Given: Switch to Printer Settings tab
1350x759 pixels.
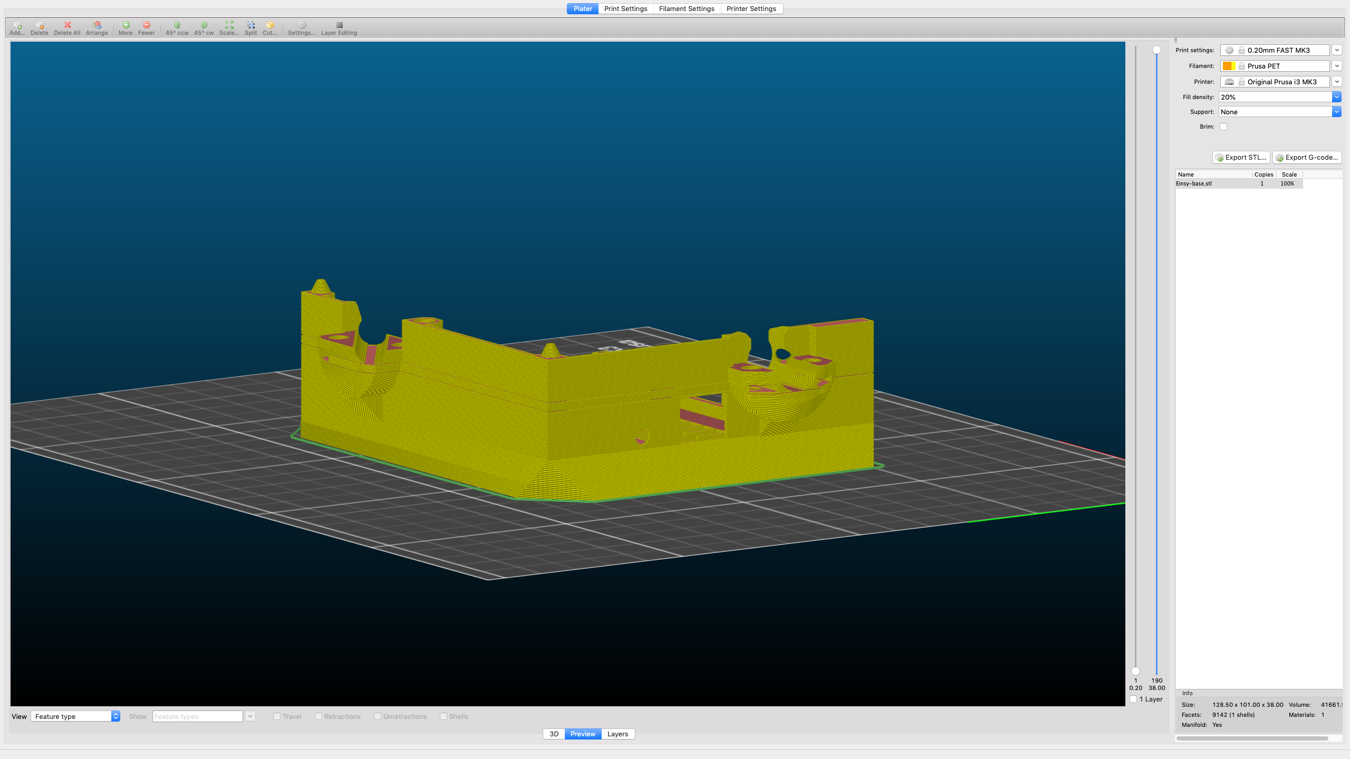Looking at the screenshot, I should pos(751,8).
